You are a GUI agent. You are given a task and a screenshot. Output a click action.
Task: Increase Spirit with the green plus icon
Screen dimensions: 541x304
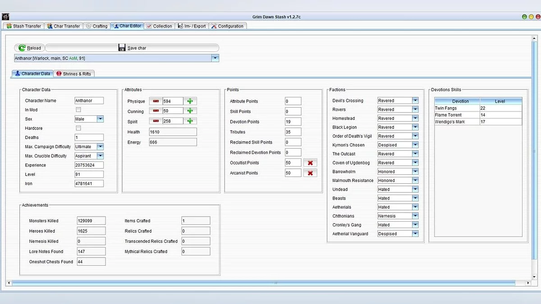[190, 121]
